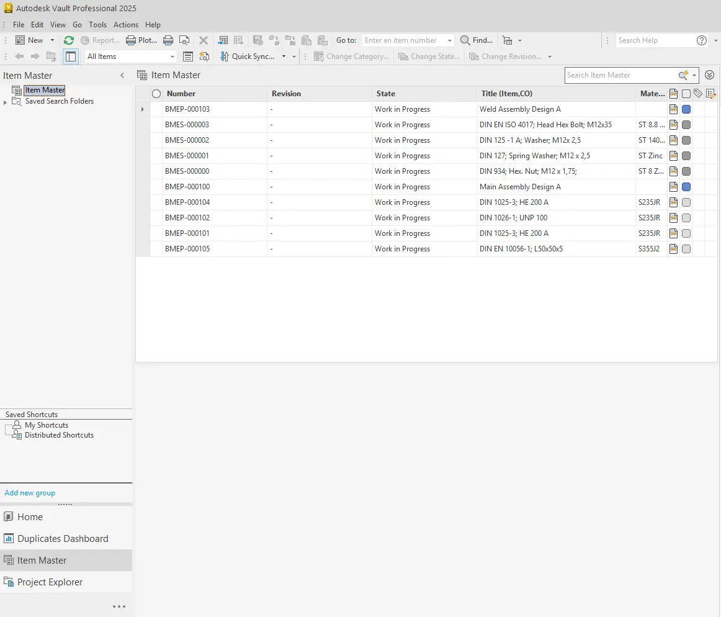Click the Find... magnifier button
Screen dimensions: 721x617
tap(477, 40)
